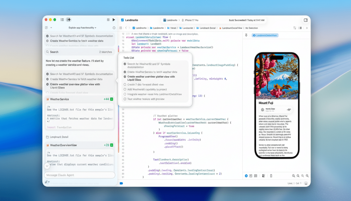Click the scroll-down chevron above the message box
351x201 pixels.
pos(47,166)
